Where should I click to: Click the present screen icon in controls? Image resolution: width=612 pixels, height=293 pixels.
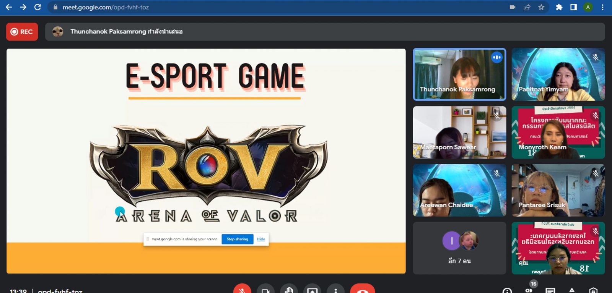tap(312, 290)
